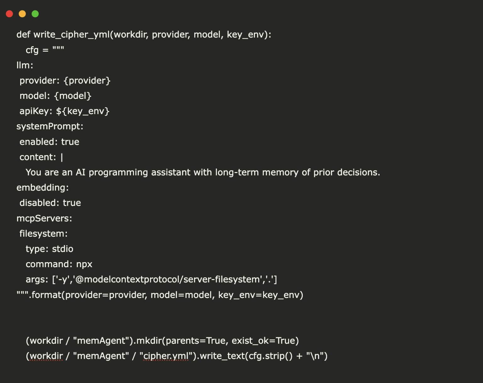Click the green maximize window dot

35,14
